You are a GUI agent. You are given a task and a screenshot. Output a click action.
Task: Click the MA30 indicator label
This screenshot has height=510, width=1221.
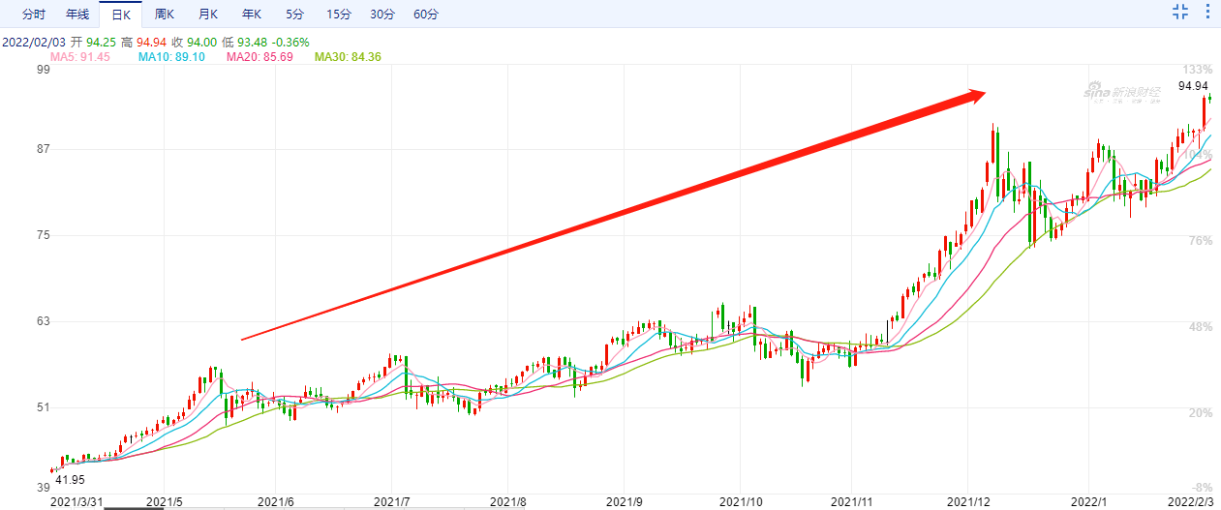pyautogui.click(x=348, y=57)
